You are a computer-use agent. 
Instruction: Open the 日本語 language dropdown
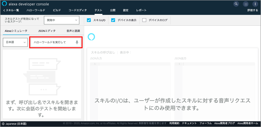(x=15, y=42)
